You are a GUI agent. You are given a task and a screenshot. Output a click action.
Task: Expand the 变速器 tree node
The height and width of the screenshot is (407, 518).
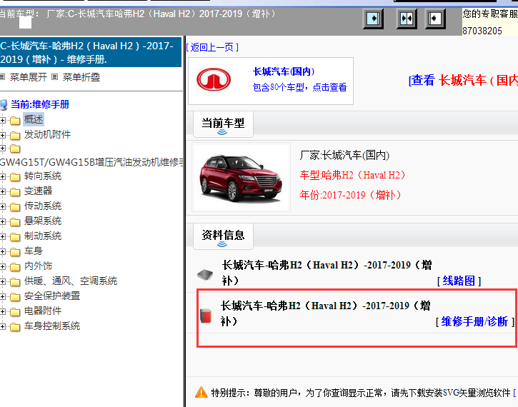tap(2, 192)
